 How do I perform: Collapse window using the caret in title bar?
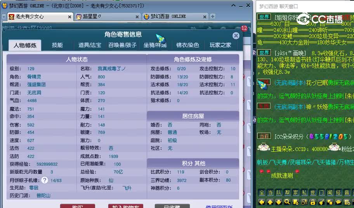click(x=233, y=6)
